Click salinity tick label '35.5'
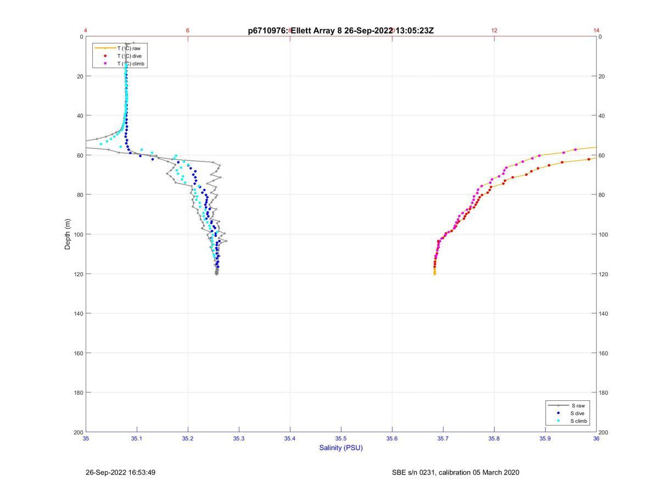 (x=341, y=438)
